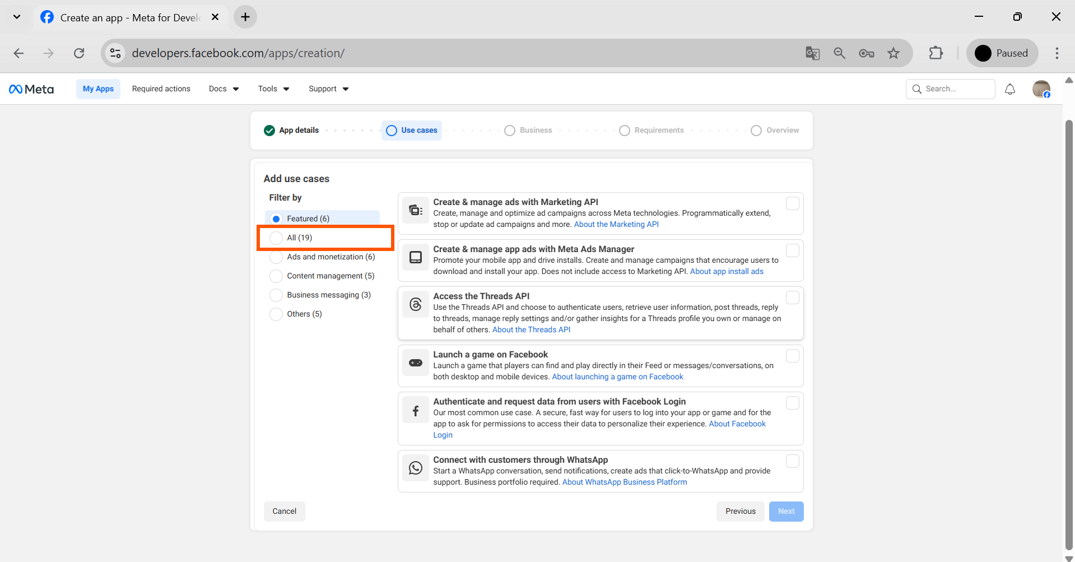Click the Threads API icon
The height and width of the screenshot is (562, 1075).
click(416, 304)
